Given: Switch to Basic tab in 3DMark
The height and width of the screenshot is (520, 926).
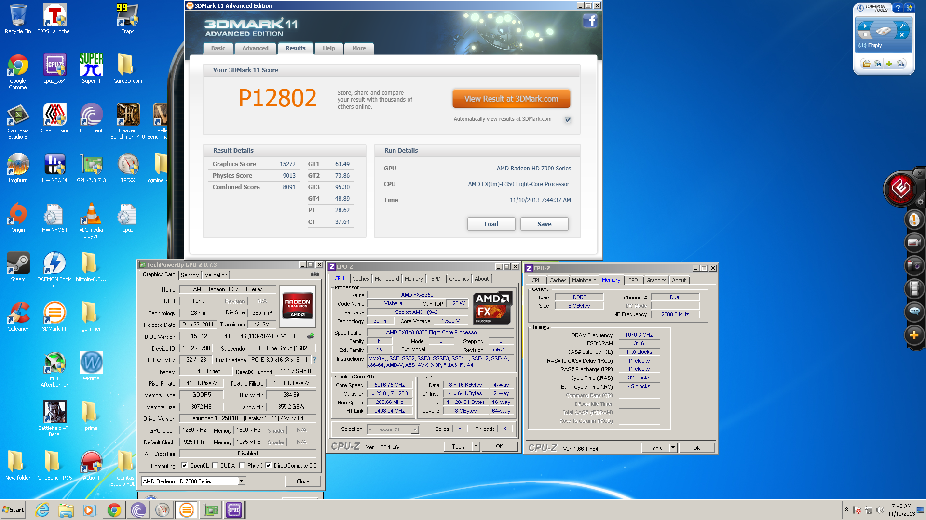Looking at the screenshot, I should point(218,48).
